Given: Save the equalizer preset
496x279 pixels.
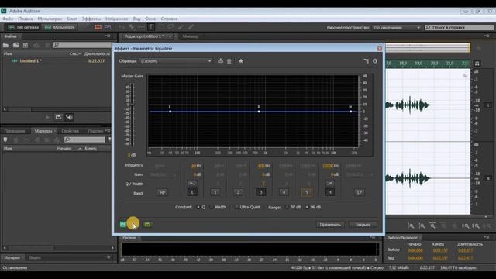Looking at the screenshot, I should 220,61.
